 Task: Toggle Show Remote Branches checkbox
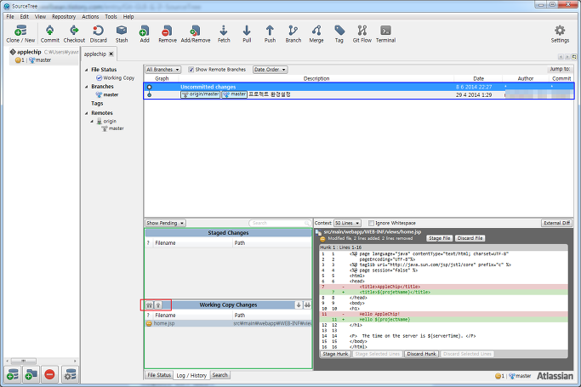[191, 69]
